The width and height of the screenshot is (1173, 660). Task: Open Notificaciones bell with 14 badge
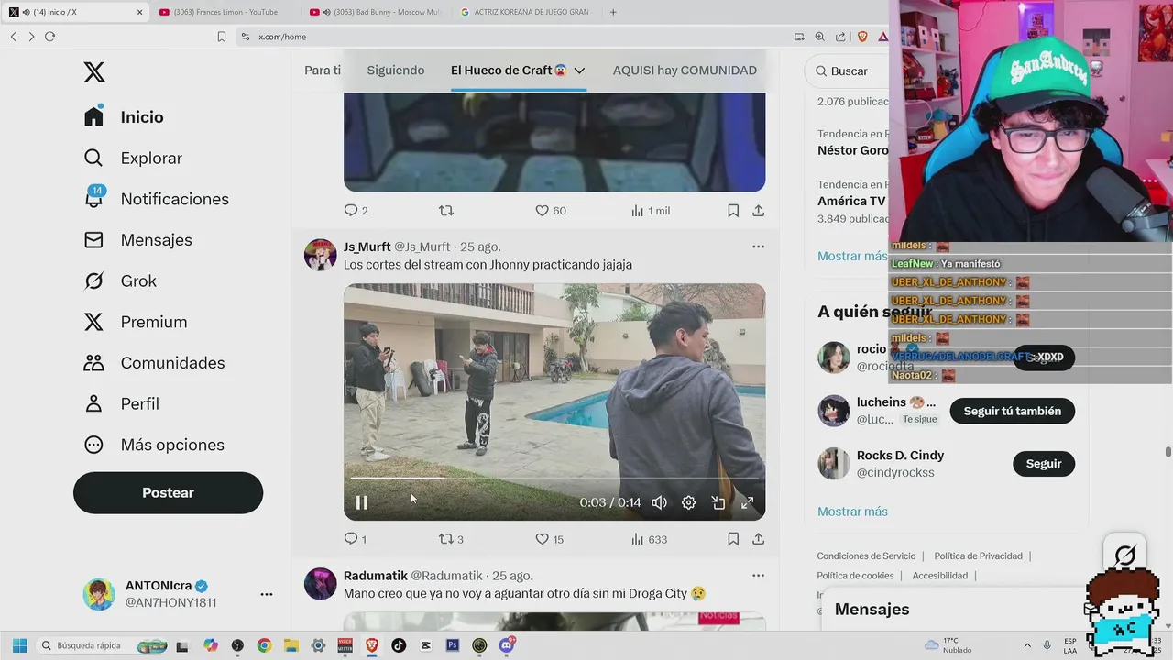pyautogui.click(x=156, y=199)
